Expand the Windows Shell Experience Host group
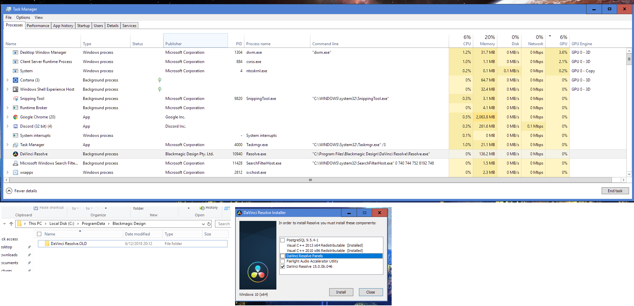Screen dimensions: 634x306 [x=8, y=89]
